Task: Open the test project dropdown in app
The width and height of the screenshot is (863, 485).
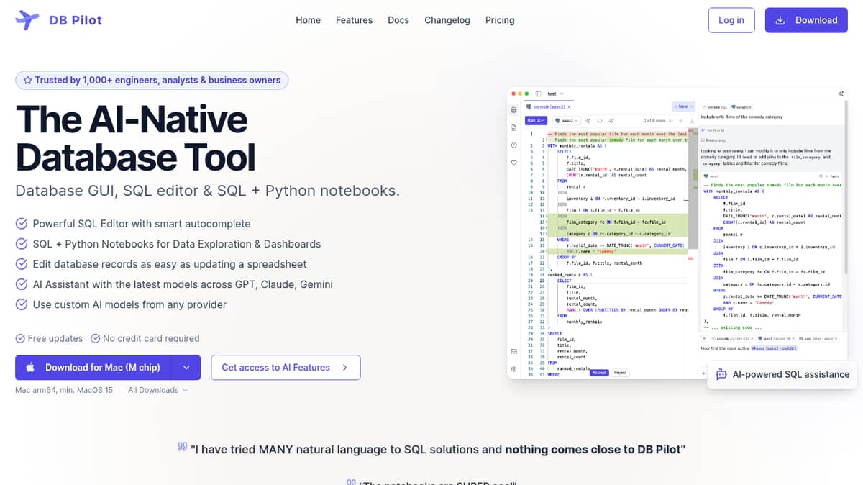Action: click(555, 94)
